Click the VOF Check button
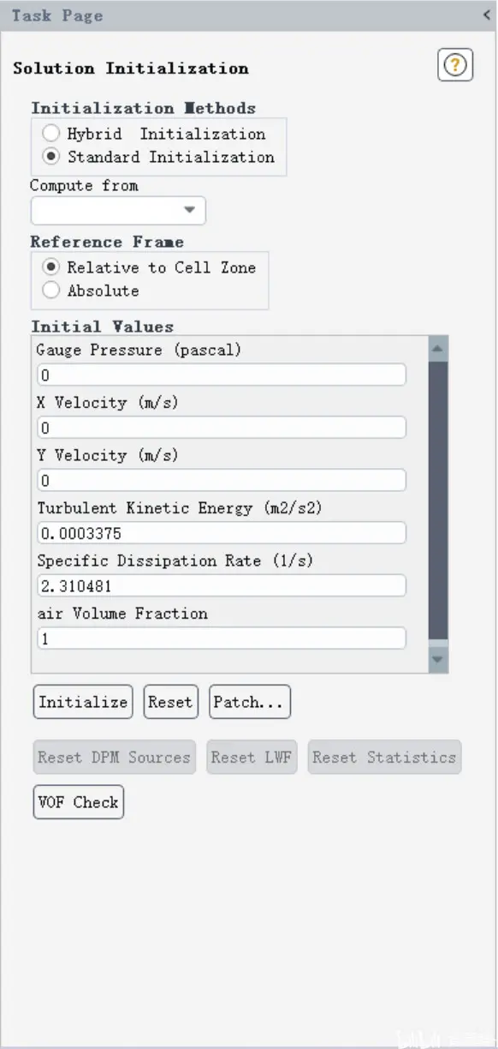The height and width of the screenshot is (1049, 498). point(79,802)
